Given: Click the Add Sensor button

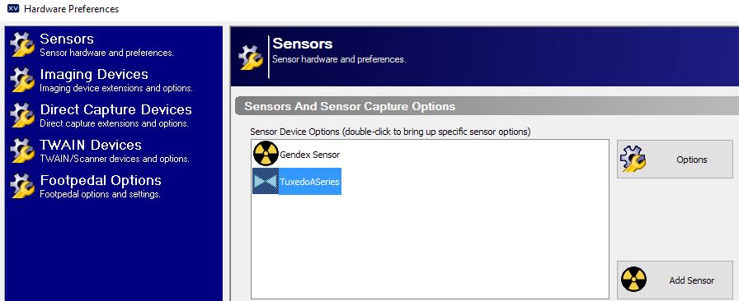Looking at the screenshot, I should [x=675, y=280].
